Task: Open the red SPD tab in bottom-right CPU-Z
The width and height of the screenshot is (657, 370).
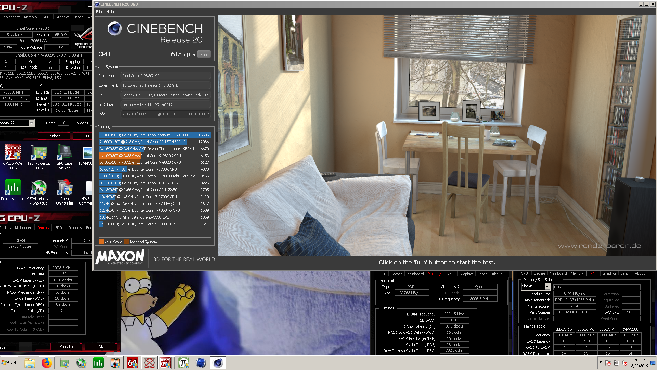Action: click(593, 273)
